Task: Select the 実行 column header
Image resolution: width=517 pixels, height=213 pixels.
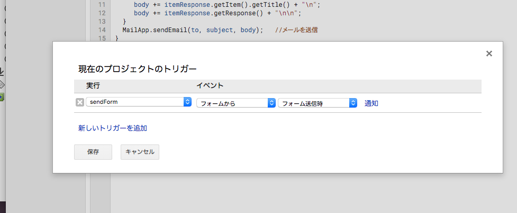Action: tap(93, 86)
